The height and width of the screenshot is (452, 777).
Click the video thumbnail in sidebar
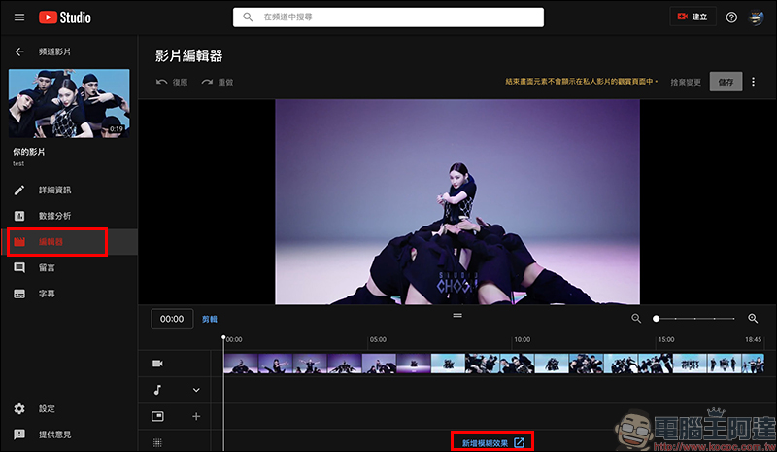point(68,103)
